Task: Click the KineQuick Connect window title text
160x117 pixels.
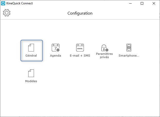Action: point(20,3)
